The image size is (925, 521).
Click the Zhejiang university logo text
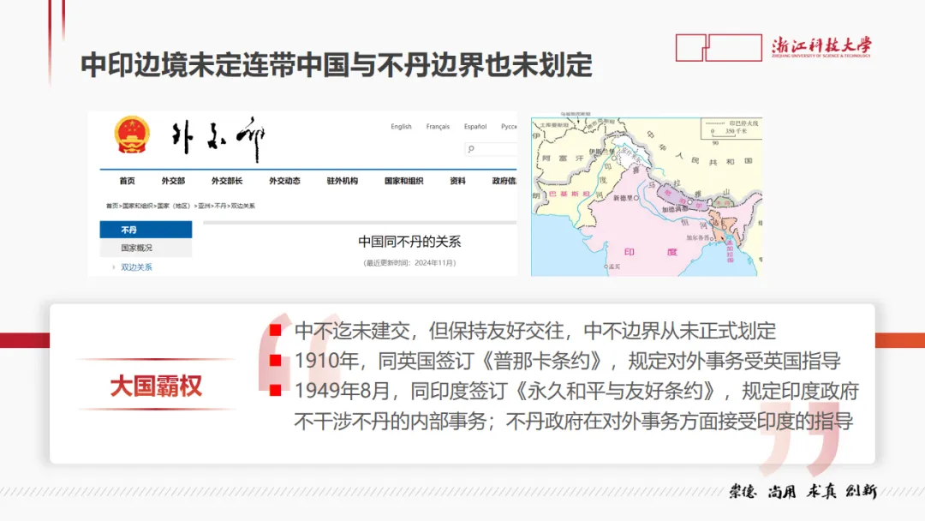tap(821, 47)
